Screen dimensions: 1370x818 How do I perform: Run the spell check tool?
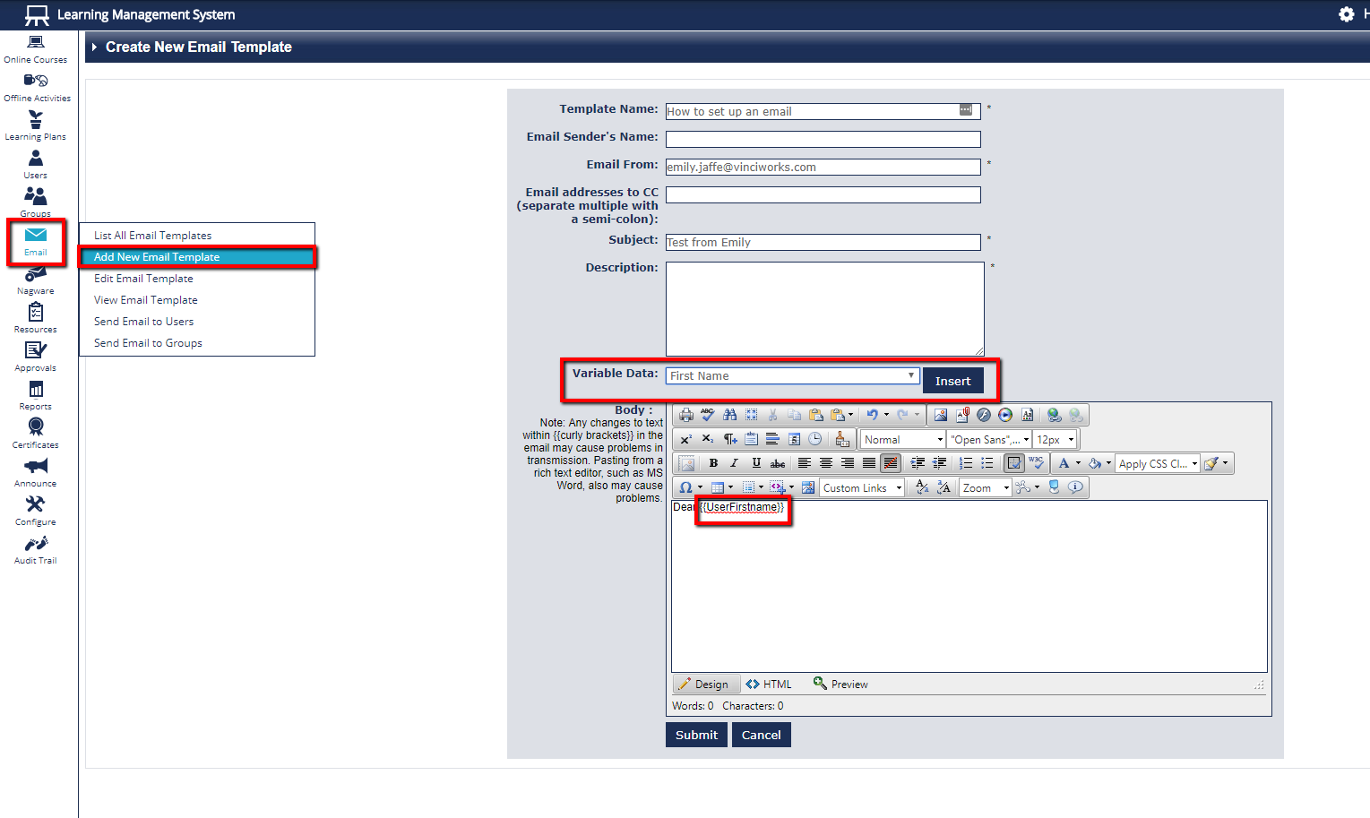pyautogui.click(x=708, y=415)
